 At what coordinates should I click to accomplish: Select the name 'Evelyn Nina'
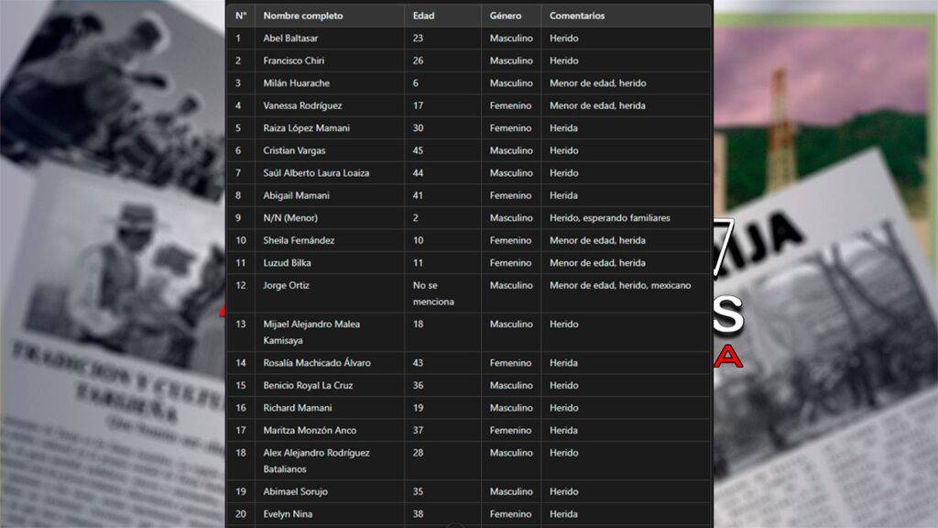pos(288,514)
